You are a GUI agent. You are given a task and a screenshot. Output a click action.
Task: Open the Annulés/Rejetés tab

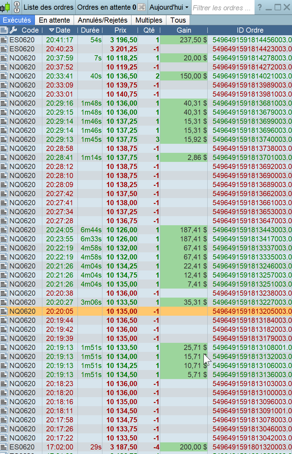point(103,20)
